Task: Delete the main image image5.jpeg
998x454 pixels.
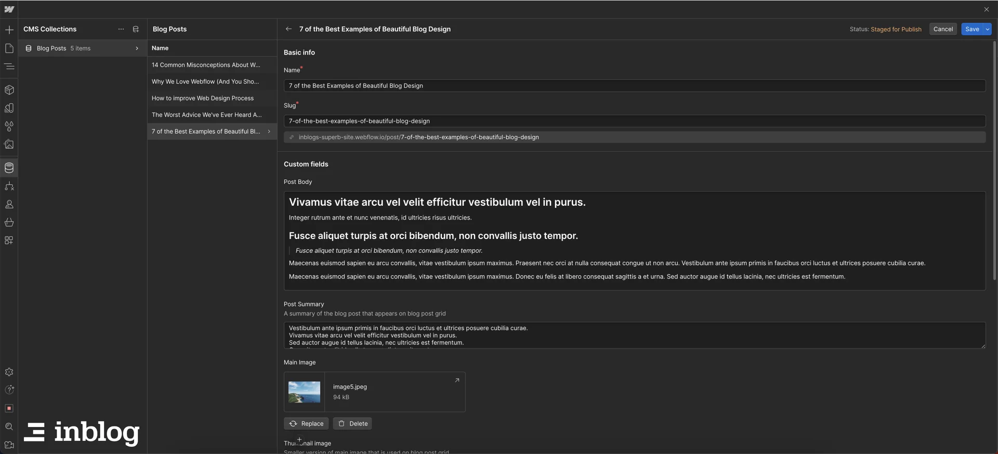Action: tap(352, 423)
